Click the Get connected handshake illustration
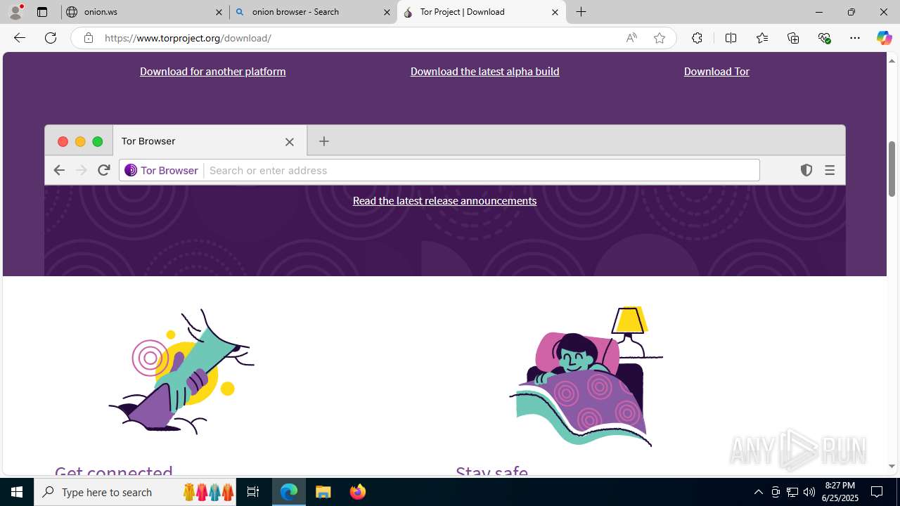 tap(181, 371)
